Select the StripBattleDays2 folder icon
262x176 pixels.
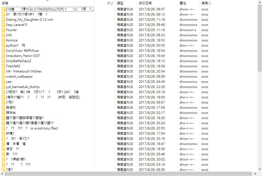pos(3,61)
